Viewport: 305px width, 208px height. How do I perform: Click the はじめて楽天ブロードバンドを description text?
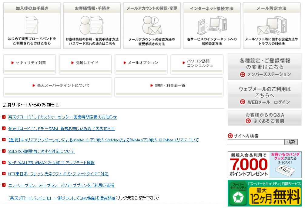(x=32, y=41)
